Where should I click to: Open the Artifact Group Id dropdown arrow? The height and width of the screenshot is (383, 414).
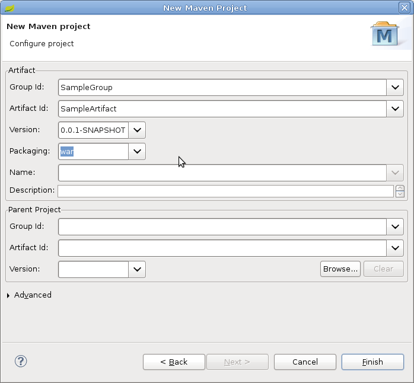point(395,87)
